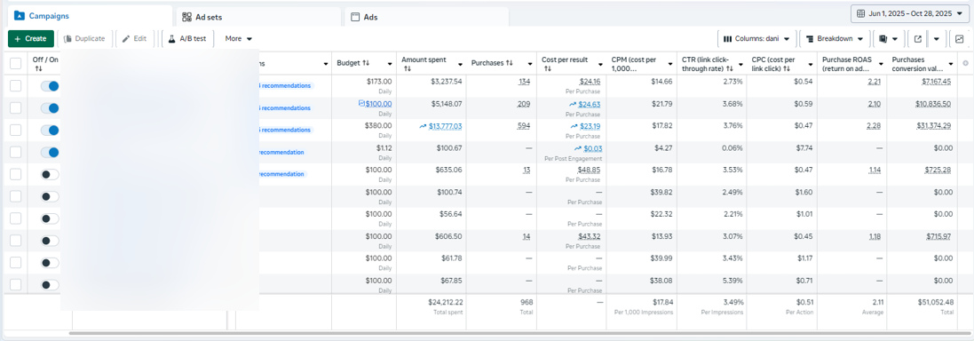Click the 2.28 purchase ROAS value
Image resolution: width=974 pixels, height=341 pixels.
click(x=874, y=126)
